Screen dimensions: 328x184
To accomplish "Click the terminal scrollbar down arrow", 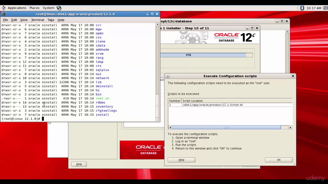I will (x=157, y=119).
